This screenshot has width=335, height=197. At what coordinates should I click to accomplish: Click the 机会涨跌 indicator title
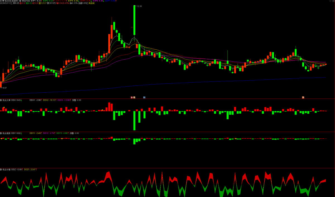click(7, 133)
